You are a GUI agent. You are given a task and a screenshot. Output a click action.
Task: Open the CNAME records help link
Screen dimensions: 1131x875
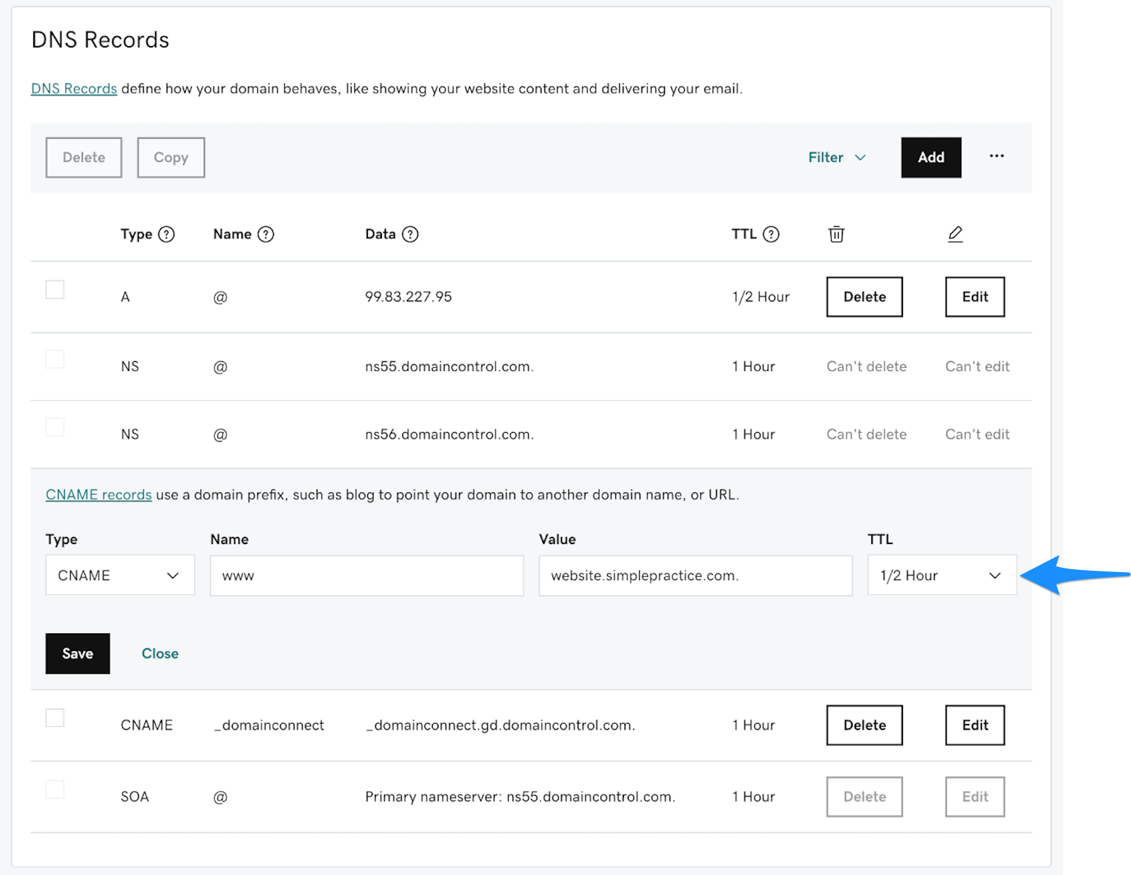[99, 495]
